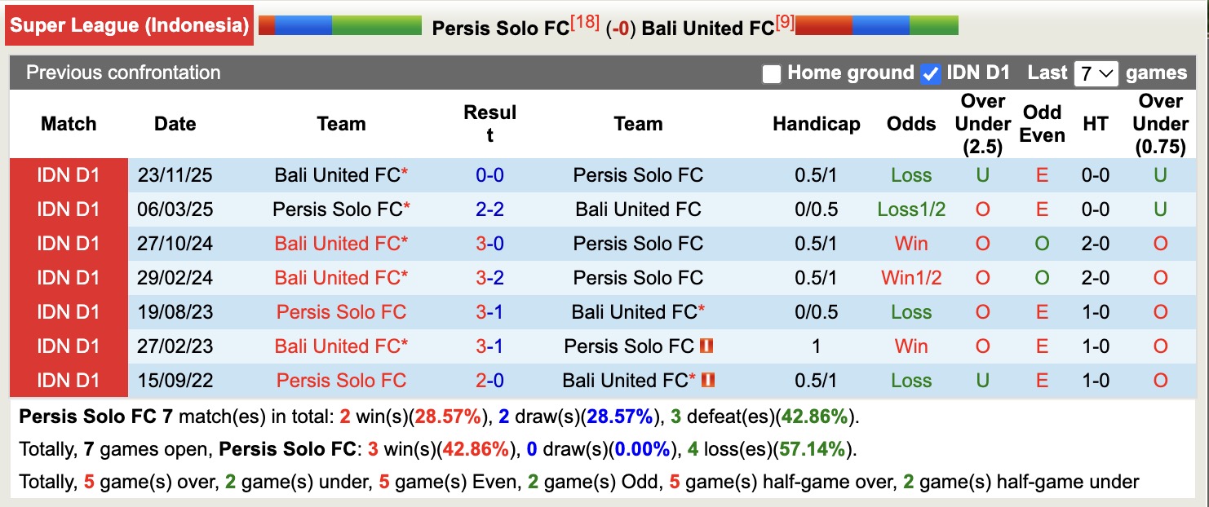This screenshot has height=507, width=1209.
Task: Open Bali United FC page from the match title
Action: [706, 27]
